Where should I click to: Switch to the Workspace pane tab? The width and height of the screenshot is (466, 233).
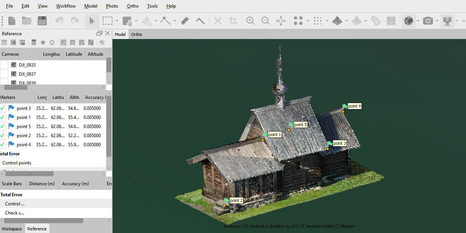[x=12, y=229]
